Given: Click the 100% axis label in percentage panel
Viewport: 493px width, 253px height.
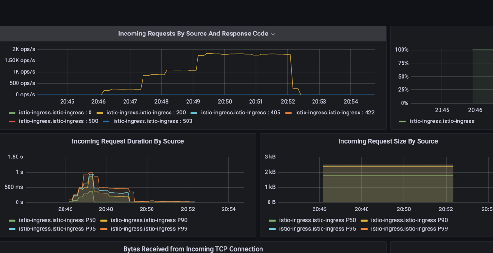Looking at the screenshot, I should (402, 50).
